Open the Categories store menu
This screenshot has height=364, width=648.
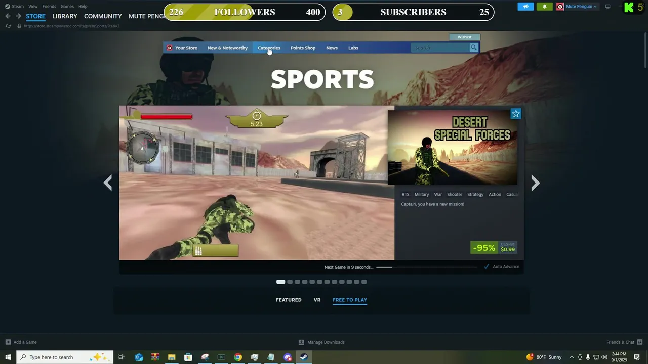click(x=269, y=48)
